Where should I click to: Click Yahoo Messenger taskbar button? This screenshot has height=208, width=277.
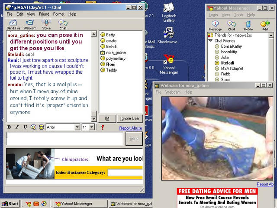point(81,204)
